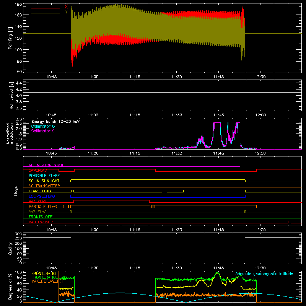
Task: Click the GAP_FLAG label
Action: pyautogui.click(x=37, y=170)
